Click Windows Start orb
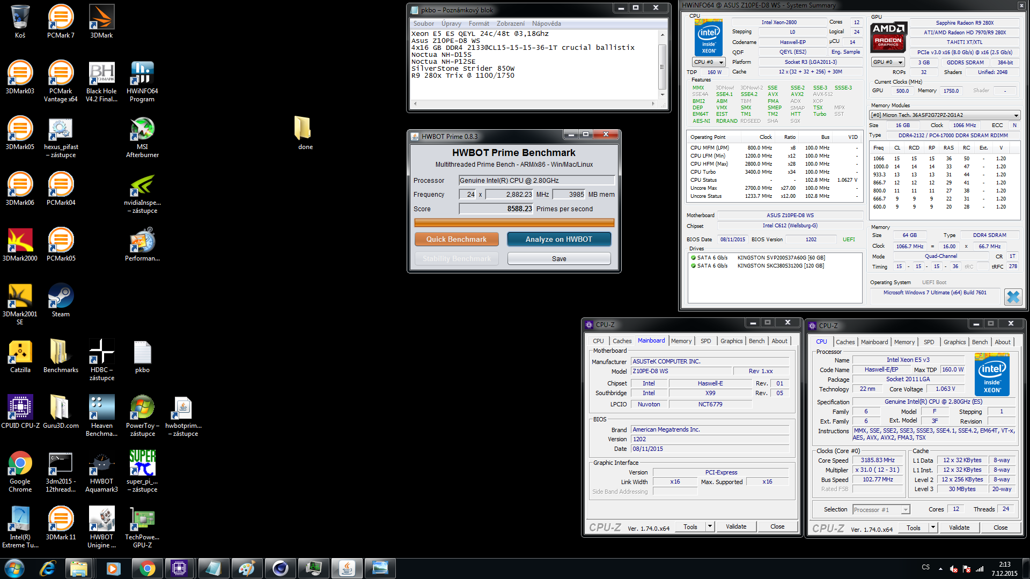The width and height of the screenshot is (1030, 579). click(x=14, y=568)
